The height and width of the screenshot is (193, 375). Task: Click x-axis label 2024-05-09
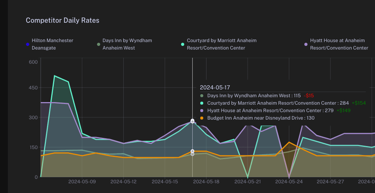pyautogui.click(x=82, y=182)
